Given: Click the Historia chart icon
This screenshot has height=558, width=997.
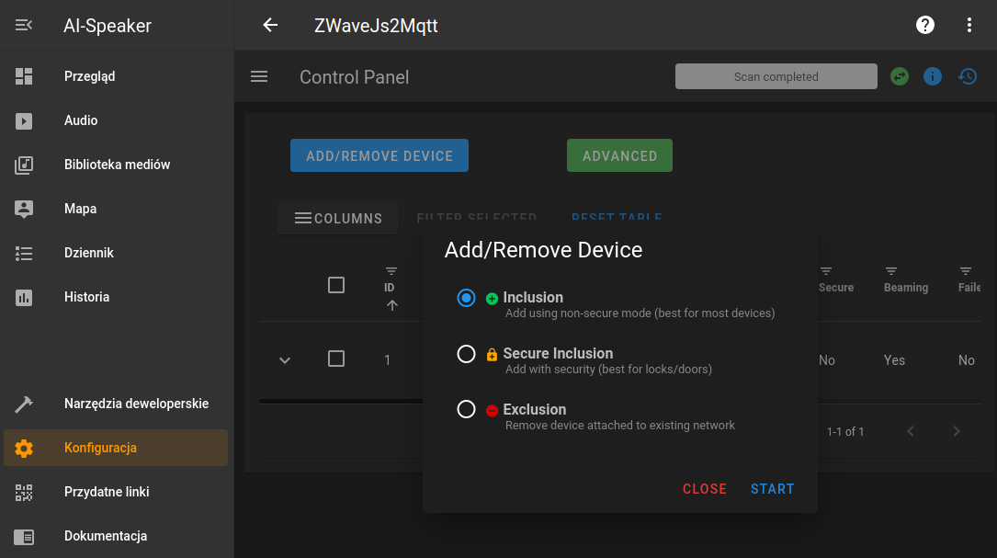Looking at the screenshot, I should [x=24, y=297].
